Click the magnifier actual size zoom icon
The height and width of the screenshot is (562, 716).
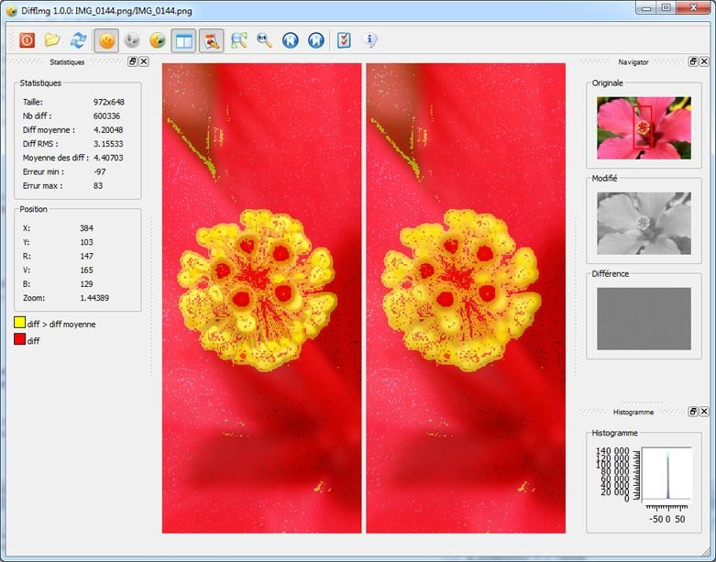(264, 40)
